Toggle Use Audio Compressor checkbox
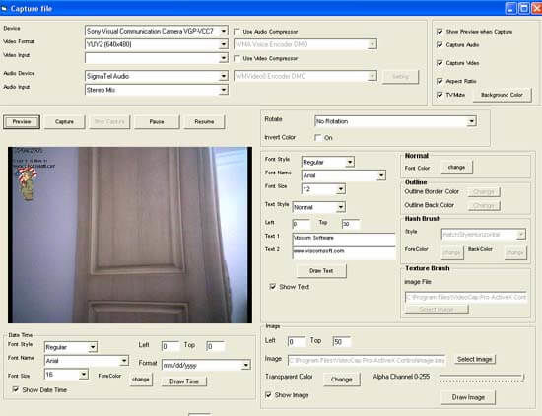 (237, 32)
